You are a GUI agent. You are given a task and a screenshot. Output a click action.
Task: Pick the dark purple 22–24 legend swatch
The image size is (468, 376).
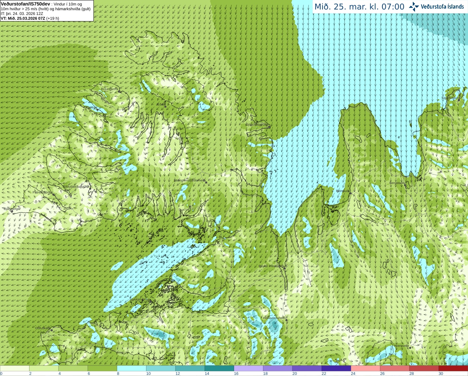tap(336, 368)
